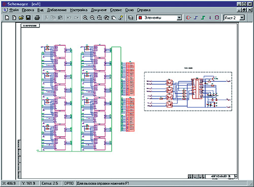Minimize the inner document window
This screenshot has height=187, width=254.
[239, 10]
